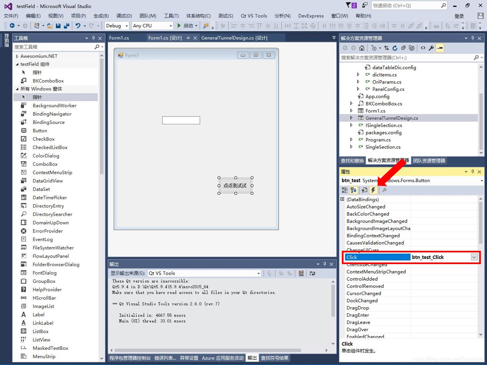Open the btn_test object selector dropdown
Viewport: 487px width, 365px height.
[482, 181]
